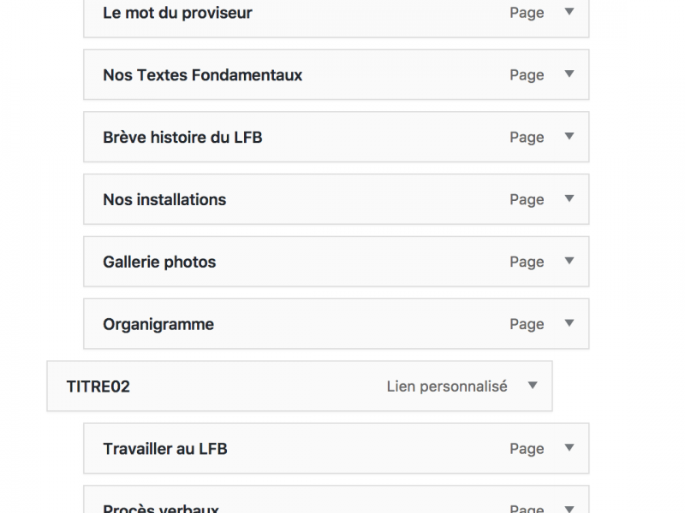
Task: Toggle Gallerie photos item details arrow
Action: pyautogui.click(x=569, y=262)
